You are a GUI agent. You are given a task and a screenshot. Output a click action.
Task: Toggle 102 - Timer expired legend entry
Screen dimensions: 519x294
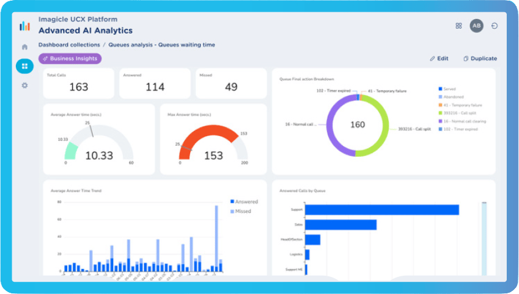point(458,129)
